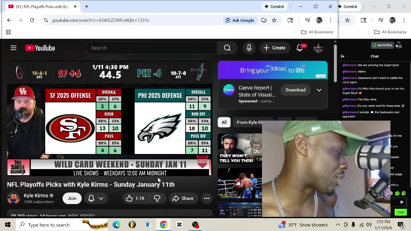Open the YouTube guide hamburger menu
Viewport: 411px width, 231px height.
coord(13,48)
